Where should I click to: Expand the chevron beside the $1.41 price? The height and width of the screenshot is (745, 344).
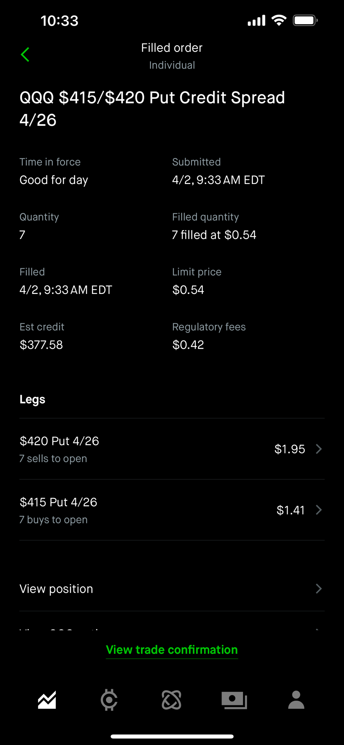[319, 510]
